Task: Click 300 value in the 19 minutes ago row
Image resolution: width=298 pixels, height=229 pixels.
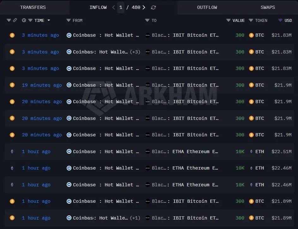Action: (240, 85)
